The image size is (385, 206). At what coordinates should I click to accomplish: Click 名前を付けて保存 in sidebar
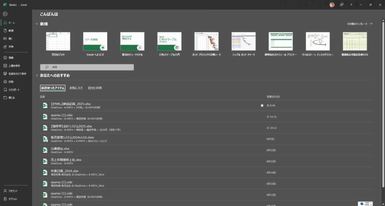point(16,74)
